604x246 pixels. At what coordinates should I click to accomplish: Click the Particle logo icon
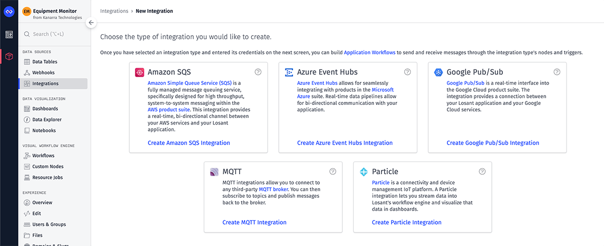coord(364,172)
